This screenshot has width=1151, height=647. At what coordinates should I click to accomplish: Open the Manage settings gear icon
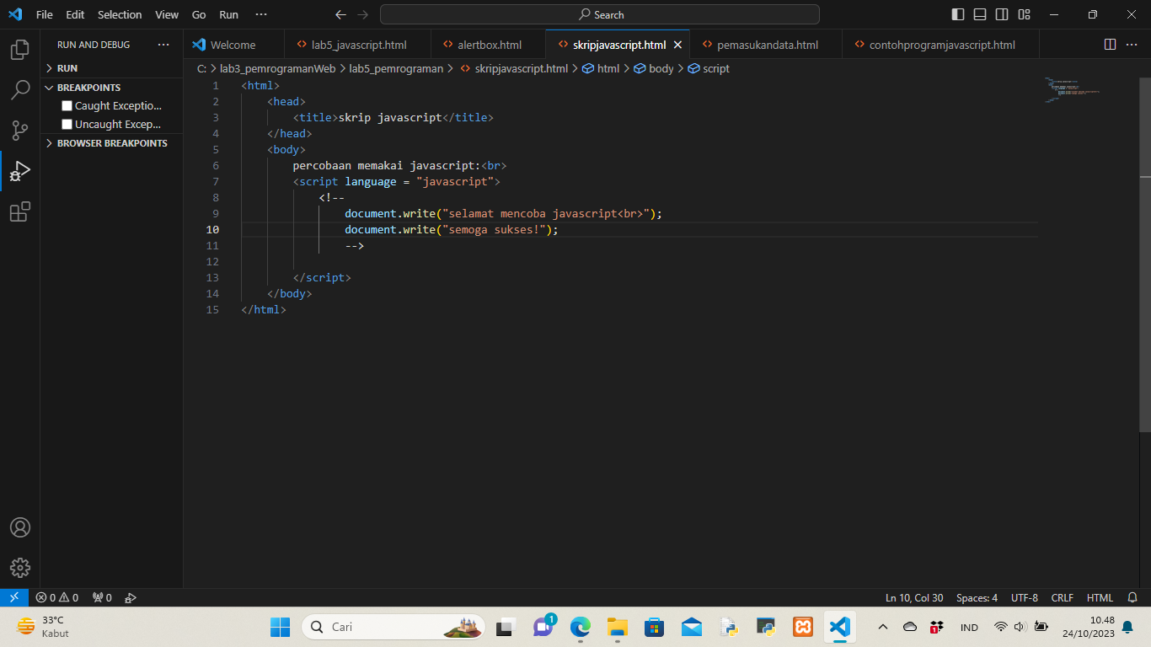pyautogui.click(x=19, y=567)
